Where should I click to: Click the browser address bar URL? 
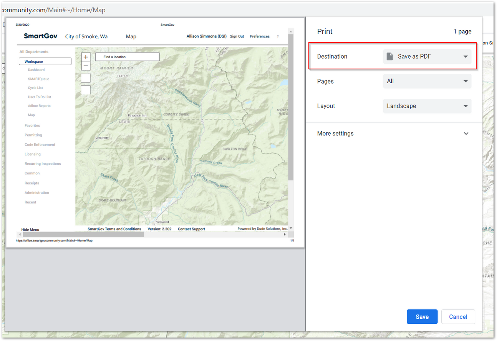tap(53, 10)
